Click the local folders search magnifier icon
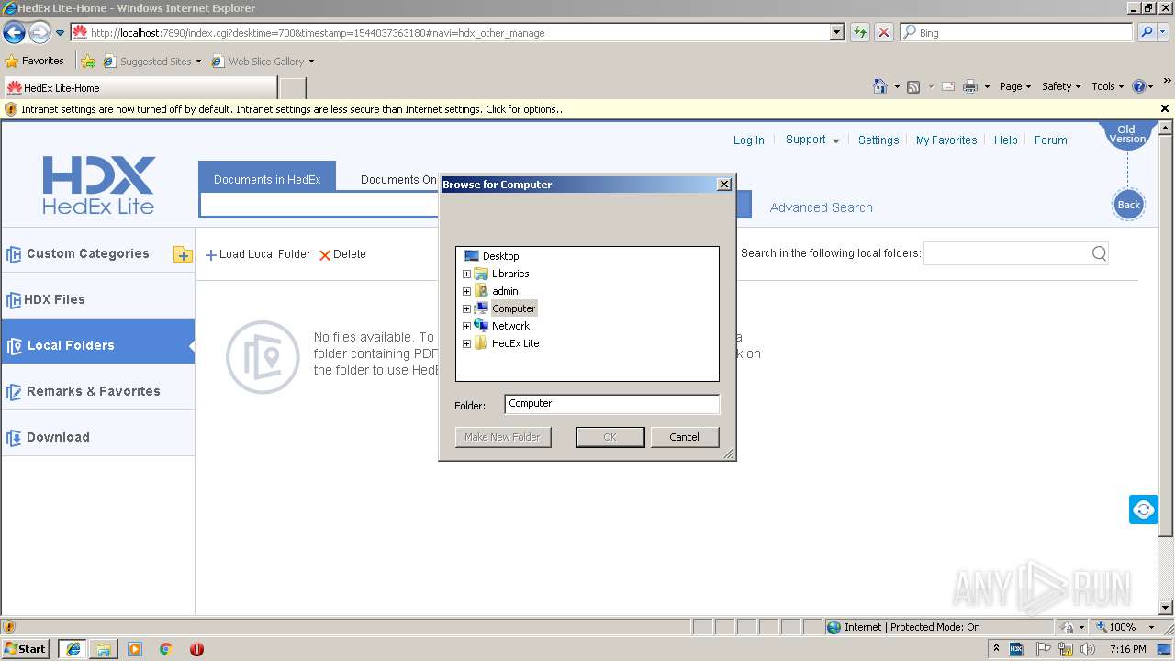 tap(1099, 253)
